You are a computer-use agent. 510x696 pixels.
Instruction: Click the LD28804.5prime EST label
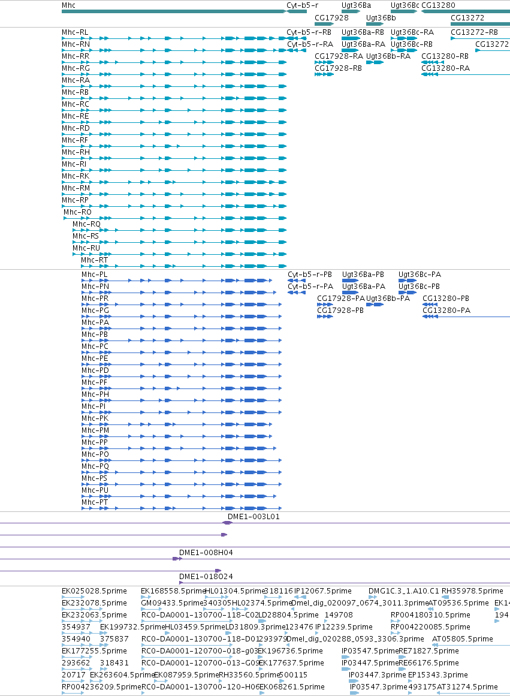[x=288, y=615]
